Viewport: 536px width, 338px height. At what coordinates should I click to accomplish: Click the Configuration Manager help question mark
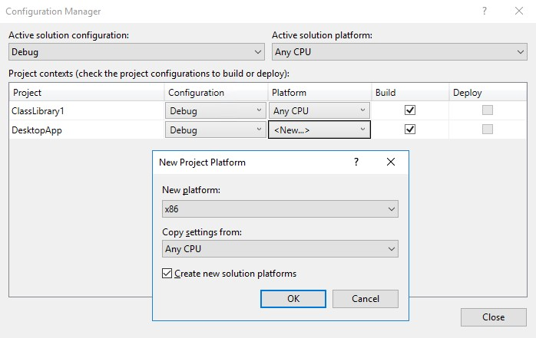(485, 11)
